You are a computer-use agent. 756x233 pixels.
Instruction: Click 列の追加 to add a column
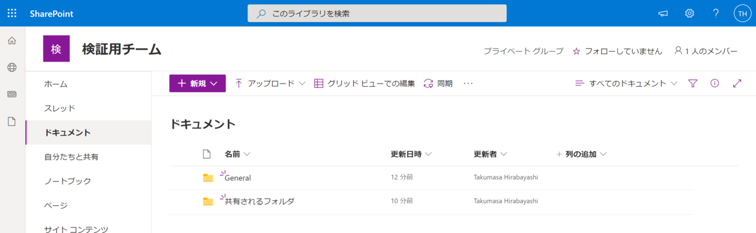click(x=581, y=154)
